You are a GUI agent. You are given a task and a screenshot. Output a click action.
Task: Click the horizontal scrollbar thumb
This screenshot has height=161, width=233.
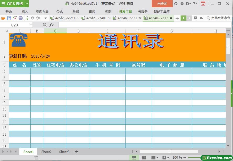[x=169, y=151]
